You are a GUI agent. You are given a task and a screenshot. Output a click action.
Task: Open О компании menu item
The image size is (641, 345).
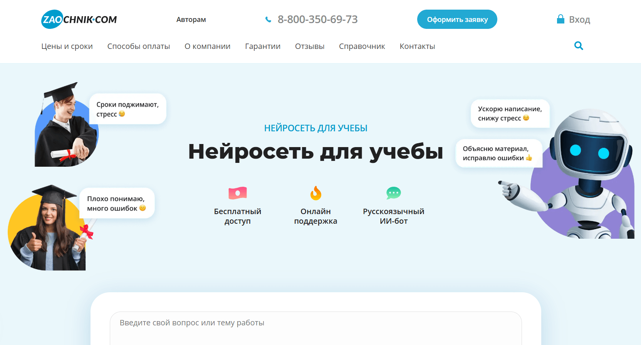pyautogui.click(x=208, y=46)
